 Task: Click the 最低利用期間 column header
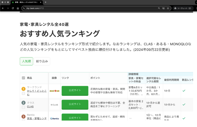tap(171, 80)
